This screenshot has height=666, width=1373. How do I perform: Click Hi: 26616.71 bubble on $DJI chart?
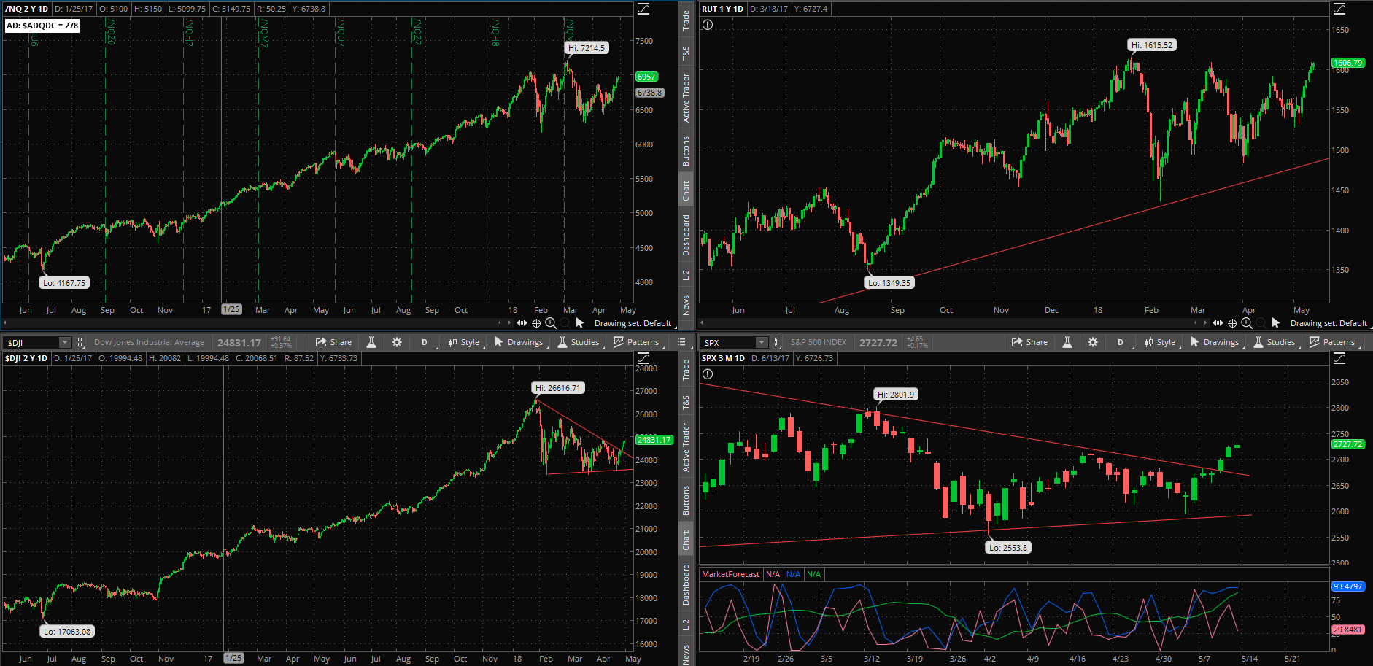coord(558,388)
